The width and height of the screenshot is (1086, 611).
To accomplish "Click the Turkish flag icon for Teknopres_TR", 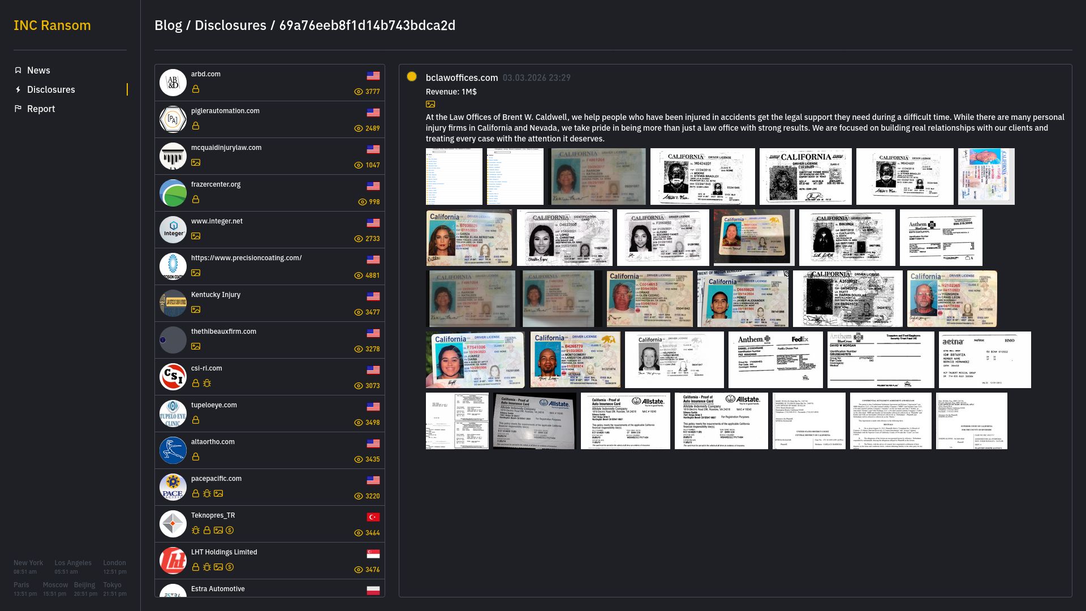I will pos(373,517).
